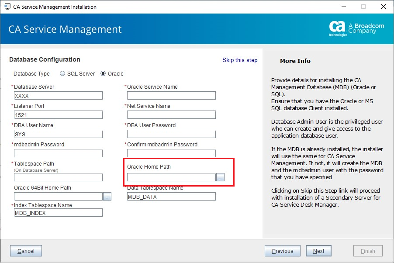Edit the DBA User Name field

(x=58, y=134)
